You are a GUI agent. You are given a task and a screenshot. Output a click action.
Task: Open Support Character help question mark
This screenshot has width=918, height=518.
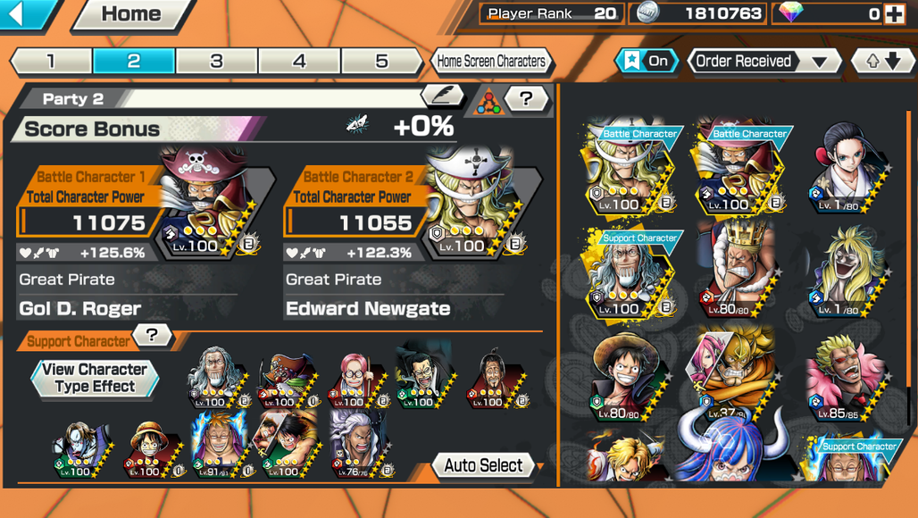pyautogui.click(x=152, y=335)
